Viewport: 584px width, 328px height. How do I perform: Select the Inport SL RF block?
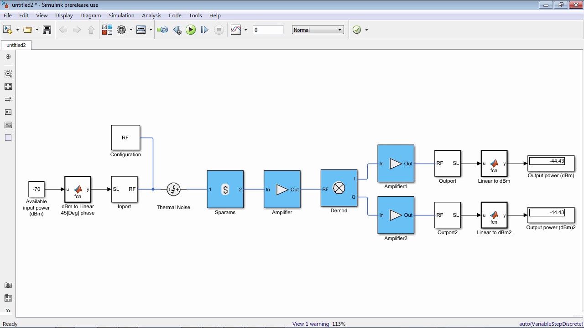[124, 189]
